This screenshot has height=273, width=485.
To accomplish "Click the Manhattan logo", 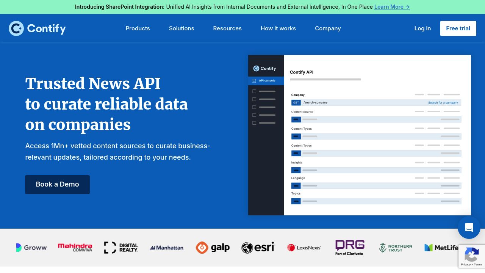I will tap(167, 248).
